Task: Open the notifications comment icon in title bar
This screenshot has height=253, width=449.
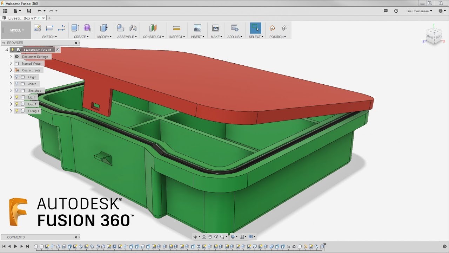Action: click(386, 11)
